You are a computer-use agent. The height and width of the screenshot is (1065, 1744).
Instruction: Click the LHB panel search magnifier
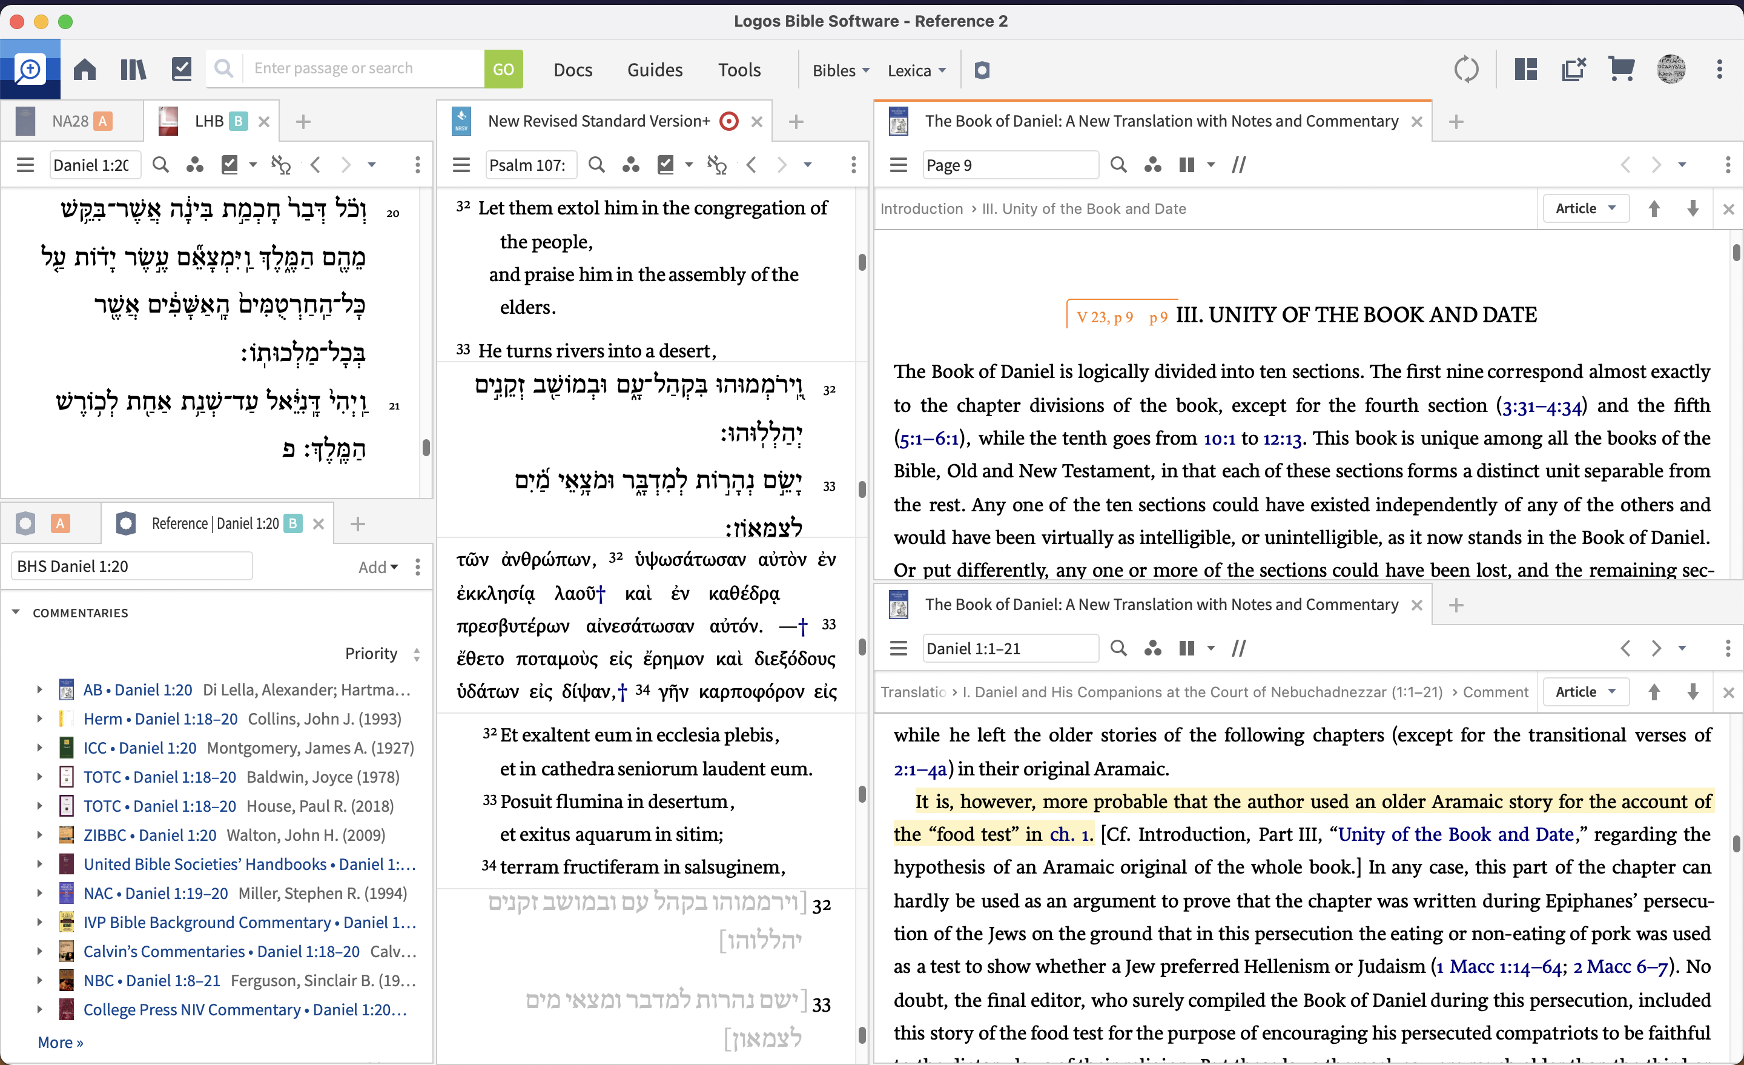point(160,165)
